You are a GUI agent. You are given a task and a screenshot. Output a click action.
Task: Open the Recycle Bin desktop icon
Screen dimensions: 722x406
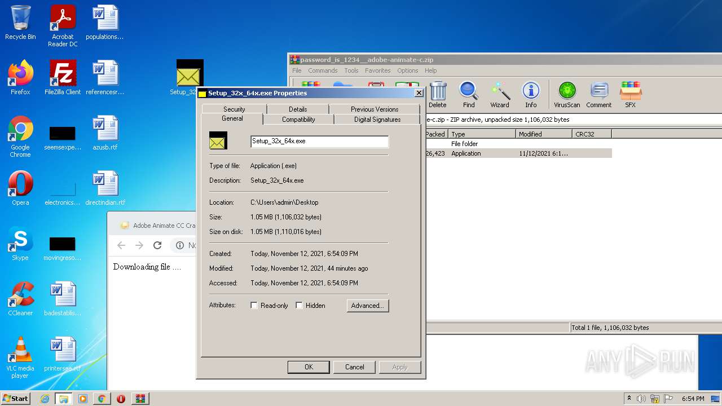point(20,23)
